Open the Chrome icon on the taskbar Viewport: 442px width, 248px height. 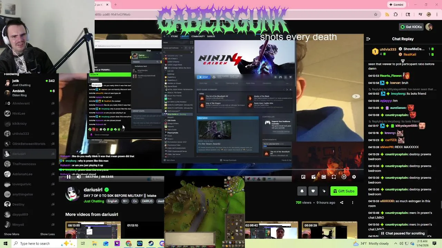(128, 244)
